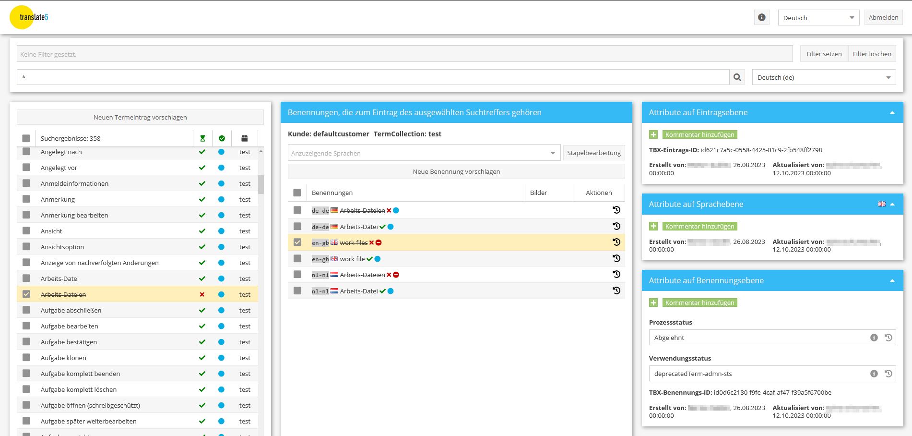The width and height of the screenshot is (912, 436).
Task: Open history for en-gb work files term
Action: point(616,242)
